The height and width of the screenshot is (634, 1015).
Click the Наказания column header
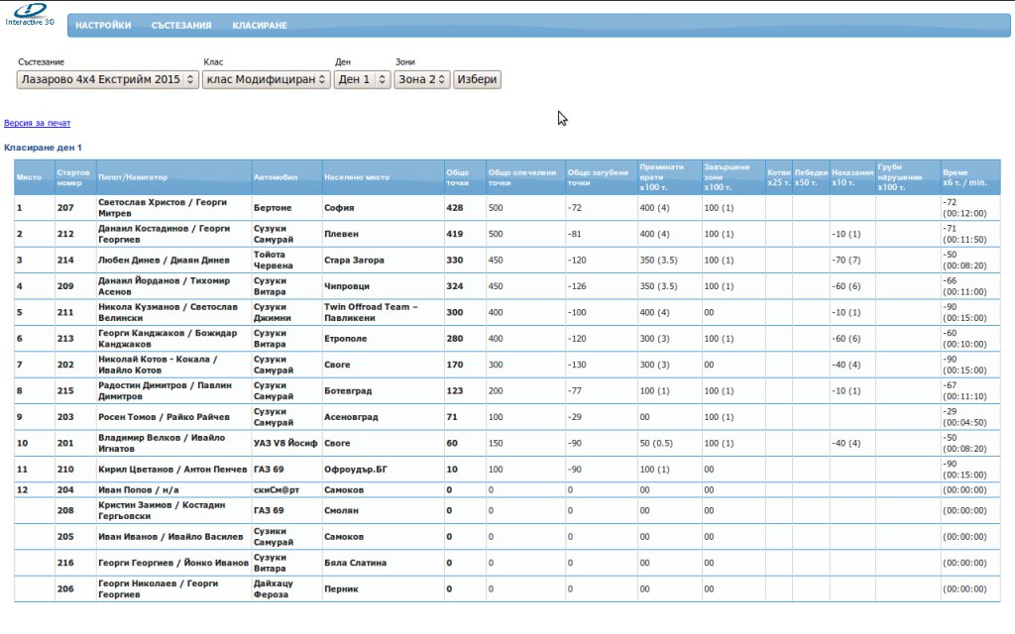[x=852, y=177]
